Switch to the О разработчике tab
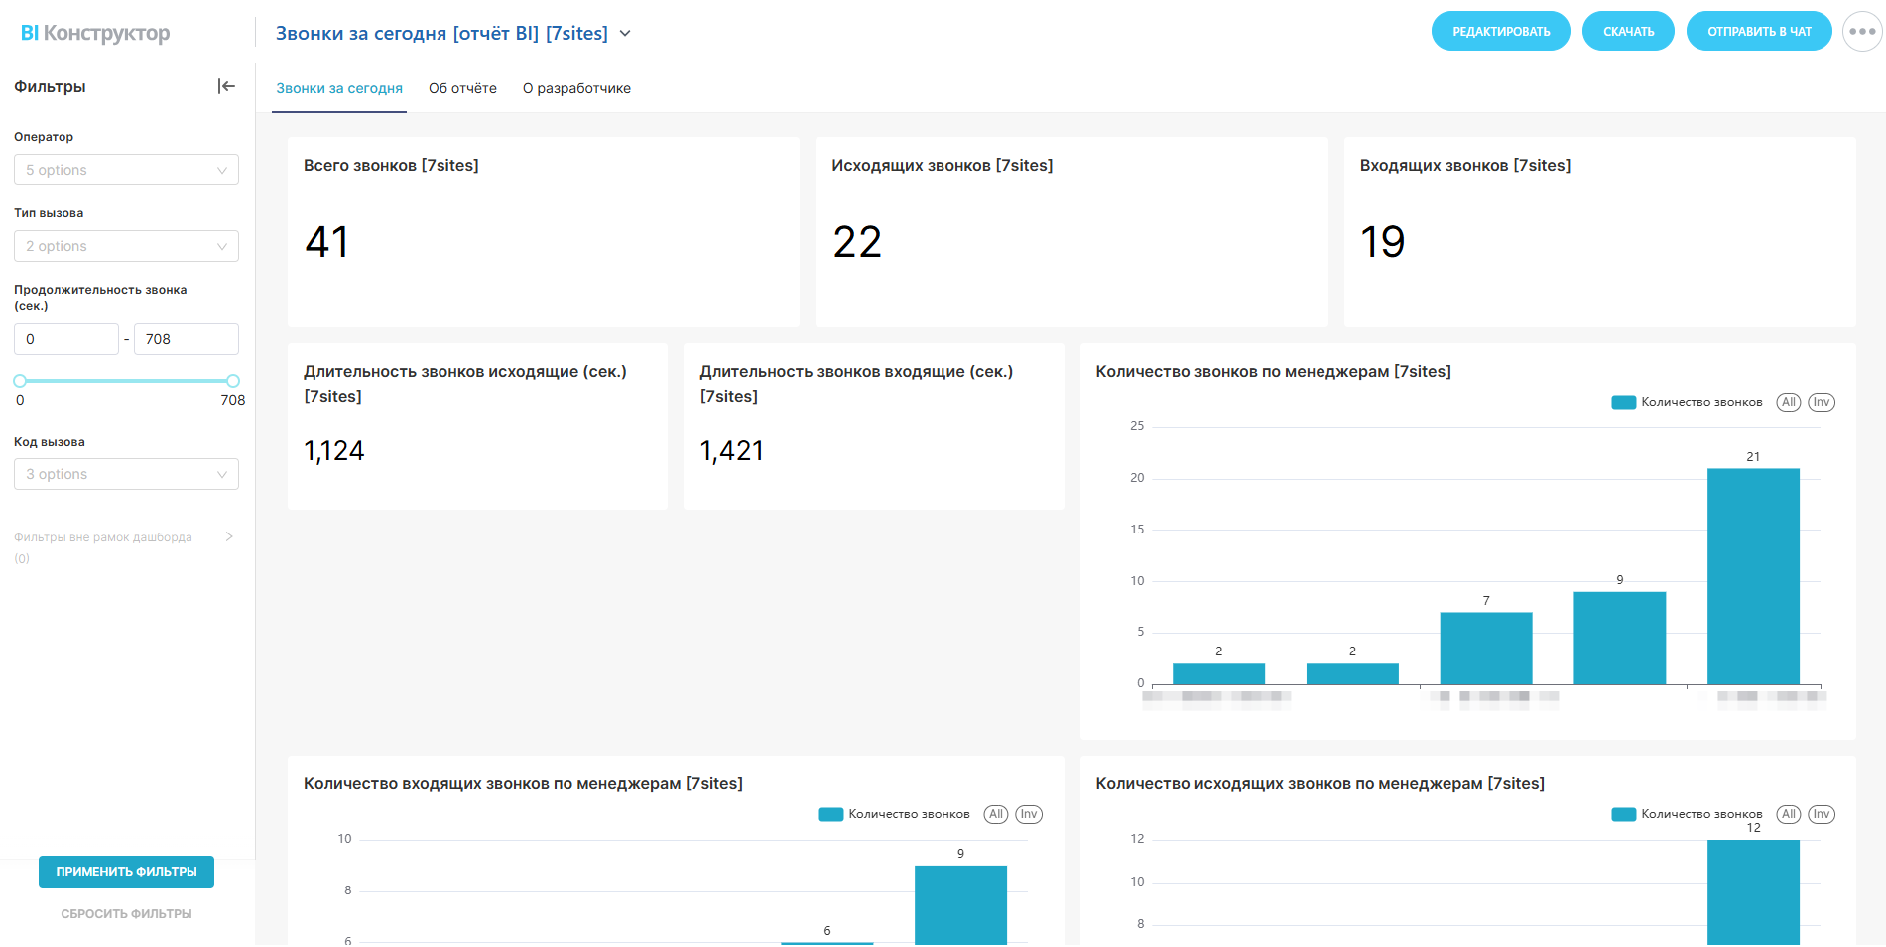Screen dimensions: 1886x947 click(x=576, y=88)
